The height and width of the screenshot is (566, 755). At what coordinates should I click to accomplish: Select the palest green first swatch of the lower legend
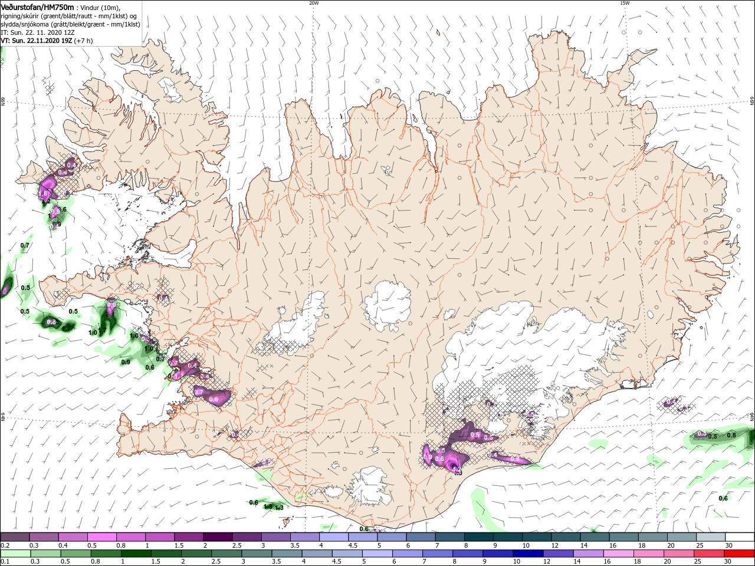[15, 554]
